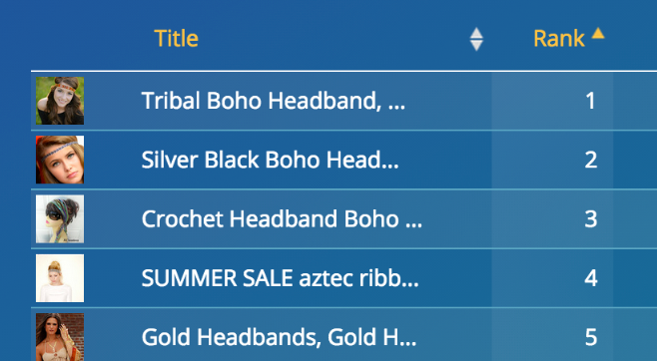Screen dimensions: 657x361
Task: Open the Gold Headbands thumbnail image
Action: [60, 337]
